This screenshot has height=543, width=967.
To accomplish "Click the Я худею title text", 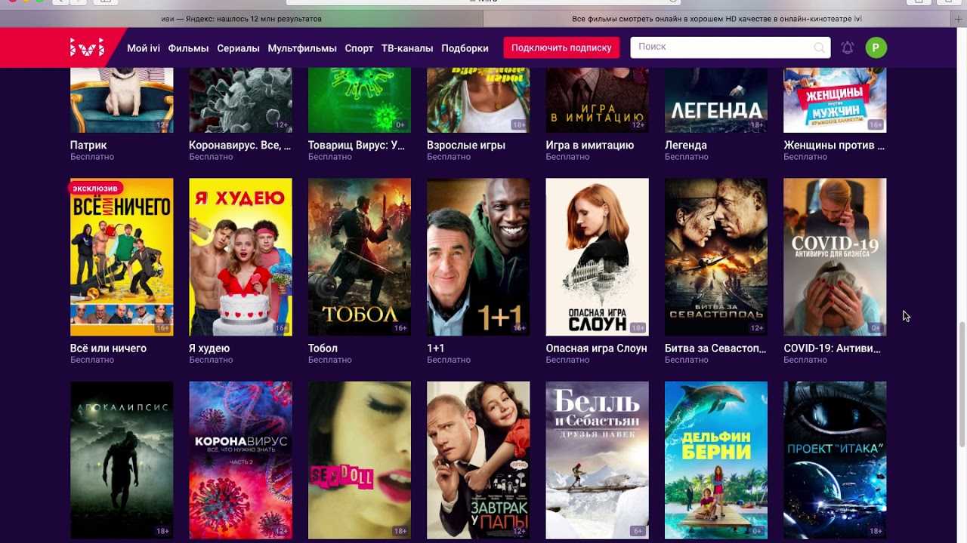I will click(x=209, y=348).
